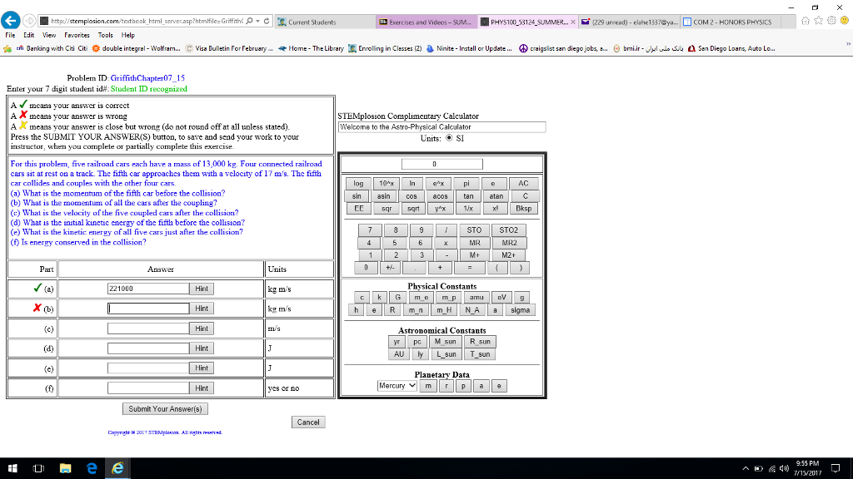The height and width of the screenshot is (479, 853).
Task: Click the refresh icon in address bar
Action: tap(267, 21)
